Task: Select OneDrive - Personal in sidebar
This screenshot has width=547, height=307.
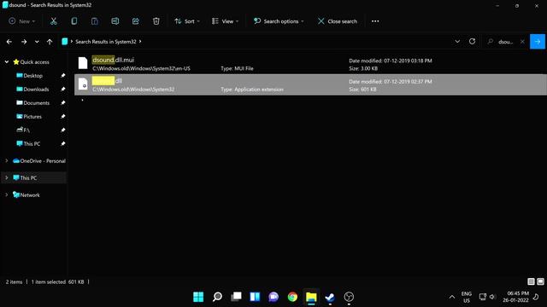Action: coord(43,161)
